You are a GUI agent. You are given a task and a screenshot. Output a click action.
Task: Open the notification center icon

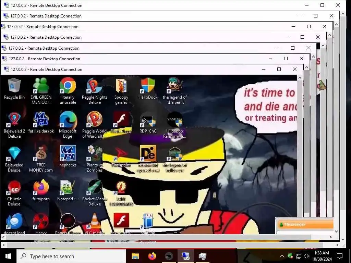(340, 256)
